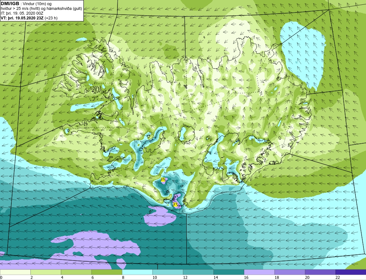Click the legend scale number 4
The width and height of the screenshot is (366, 280).
[x=62, y=277]
